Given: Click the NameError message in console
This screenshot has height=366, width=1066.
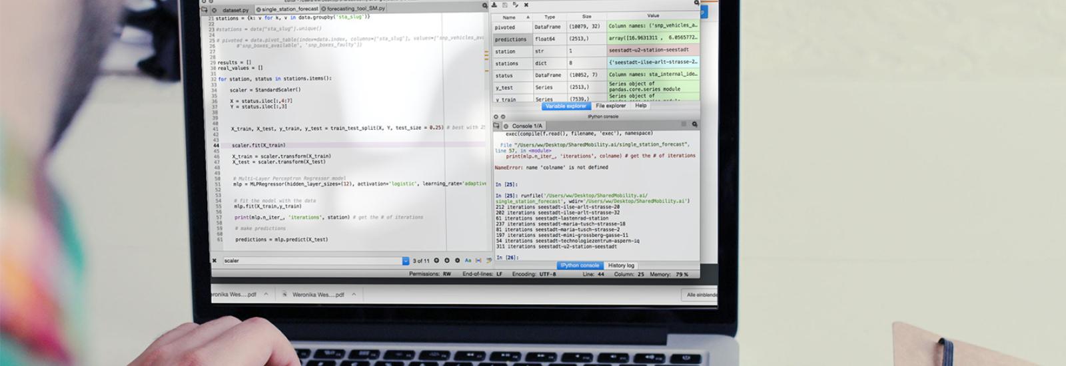Looking at the screenshot, I should click(551, 168).
